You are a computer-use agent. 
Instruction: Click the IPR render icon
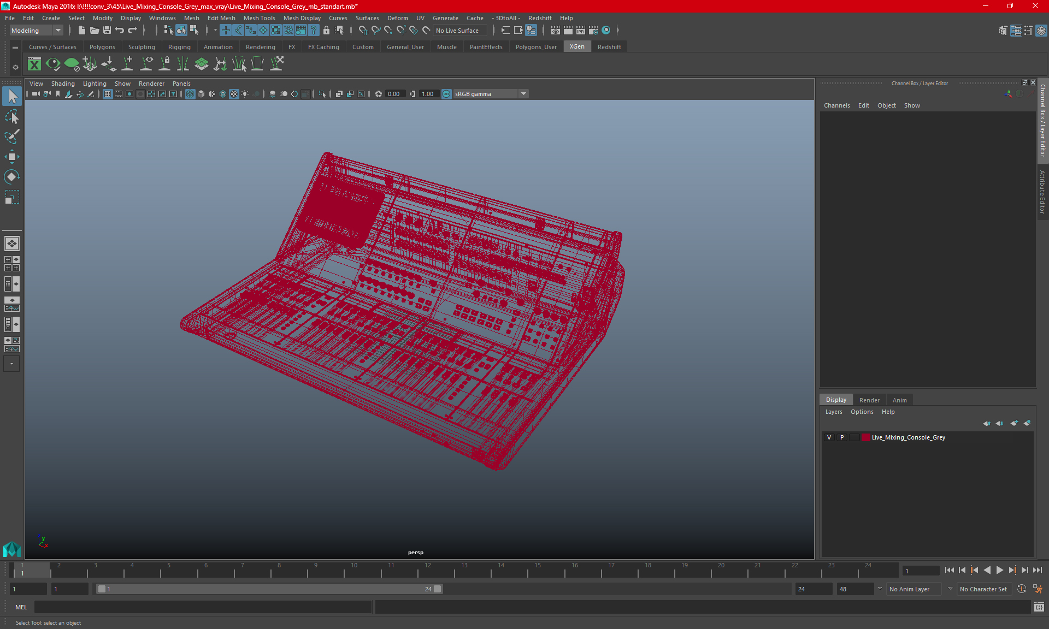pyautogui.click(x=581, y=31)
